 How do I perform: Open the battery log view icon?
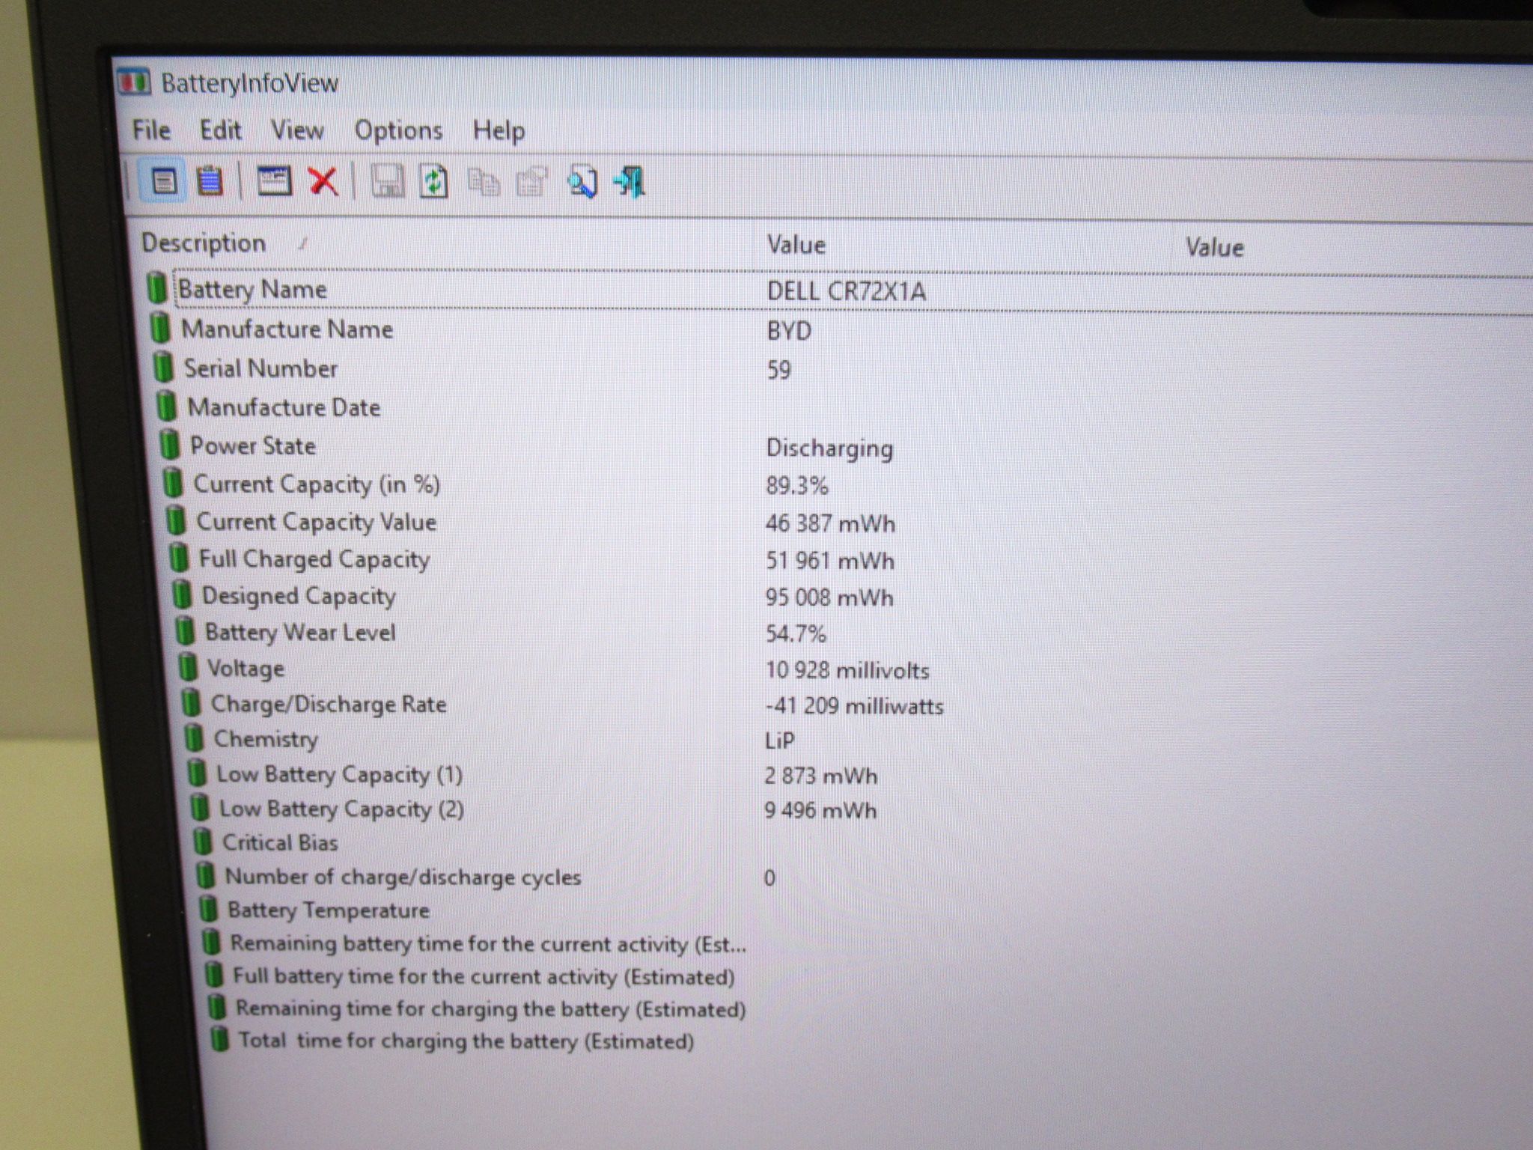tap(210, 181)
